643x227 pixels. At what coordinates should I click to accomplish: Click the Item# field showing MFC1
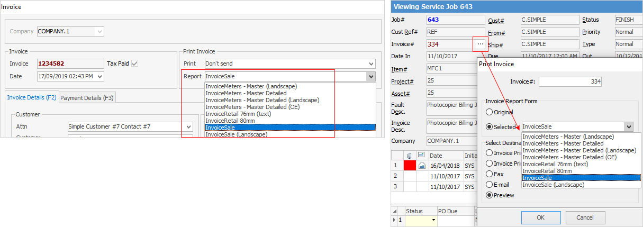(452, 69)
